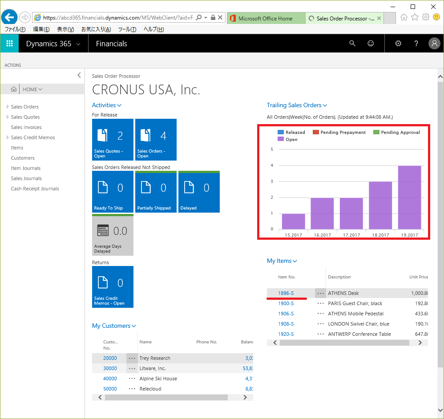Open item 1896-S link
Viewport: 444px width, 419px height.
(286, 293)
